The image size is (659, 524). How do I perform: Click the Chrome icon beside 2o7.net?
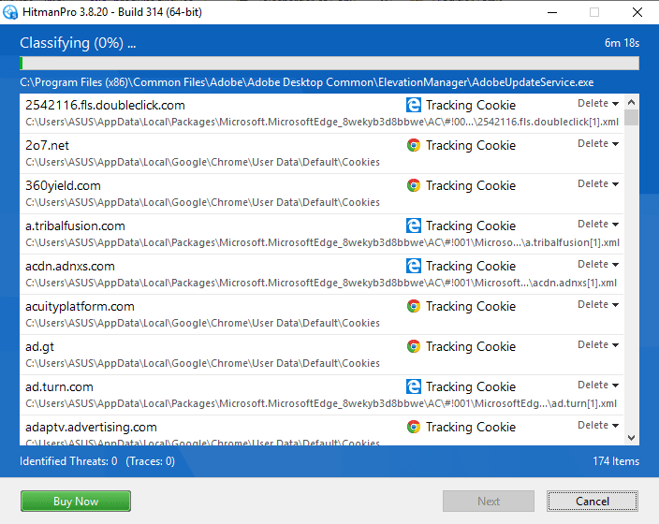413,145
